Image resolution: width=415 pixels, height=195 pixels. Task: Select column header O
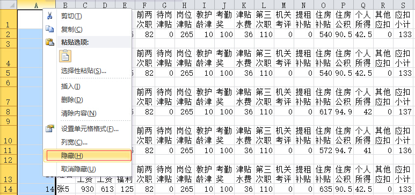pyautogui.click(x=323, y=5)
